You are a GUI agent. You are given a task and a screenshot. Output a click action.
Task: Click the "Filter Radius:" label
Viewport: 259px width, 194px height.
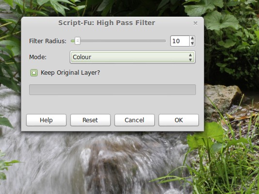point(48,41)
